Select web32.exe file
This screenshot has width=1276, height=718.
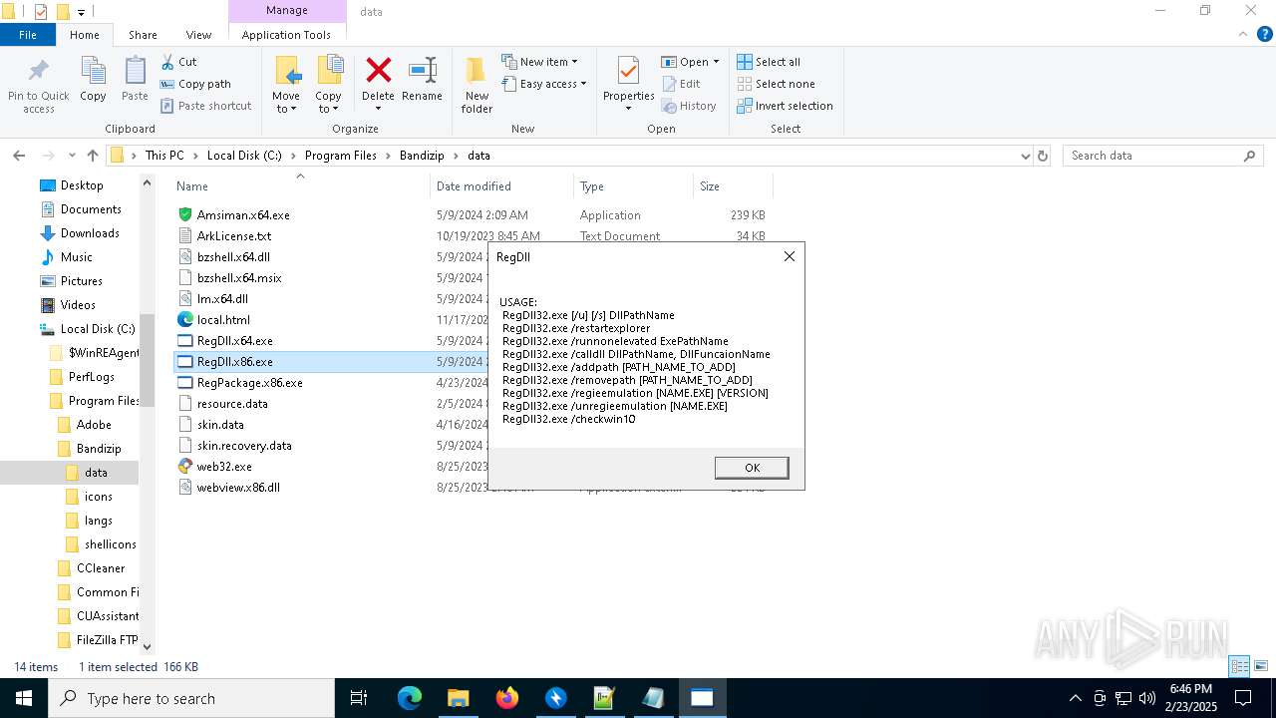pyautogui.click(x=224, y=467)
